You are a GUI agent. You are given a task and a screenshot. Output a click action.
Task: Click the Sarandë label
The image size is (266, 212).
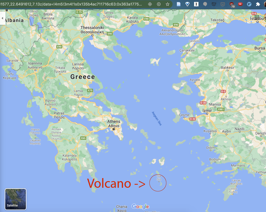click(12, 61)
